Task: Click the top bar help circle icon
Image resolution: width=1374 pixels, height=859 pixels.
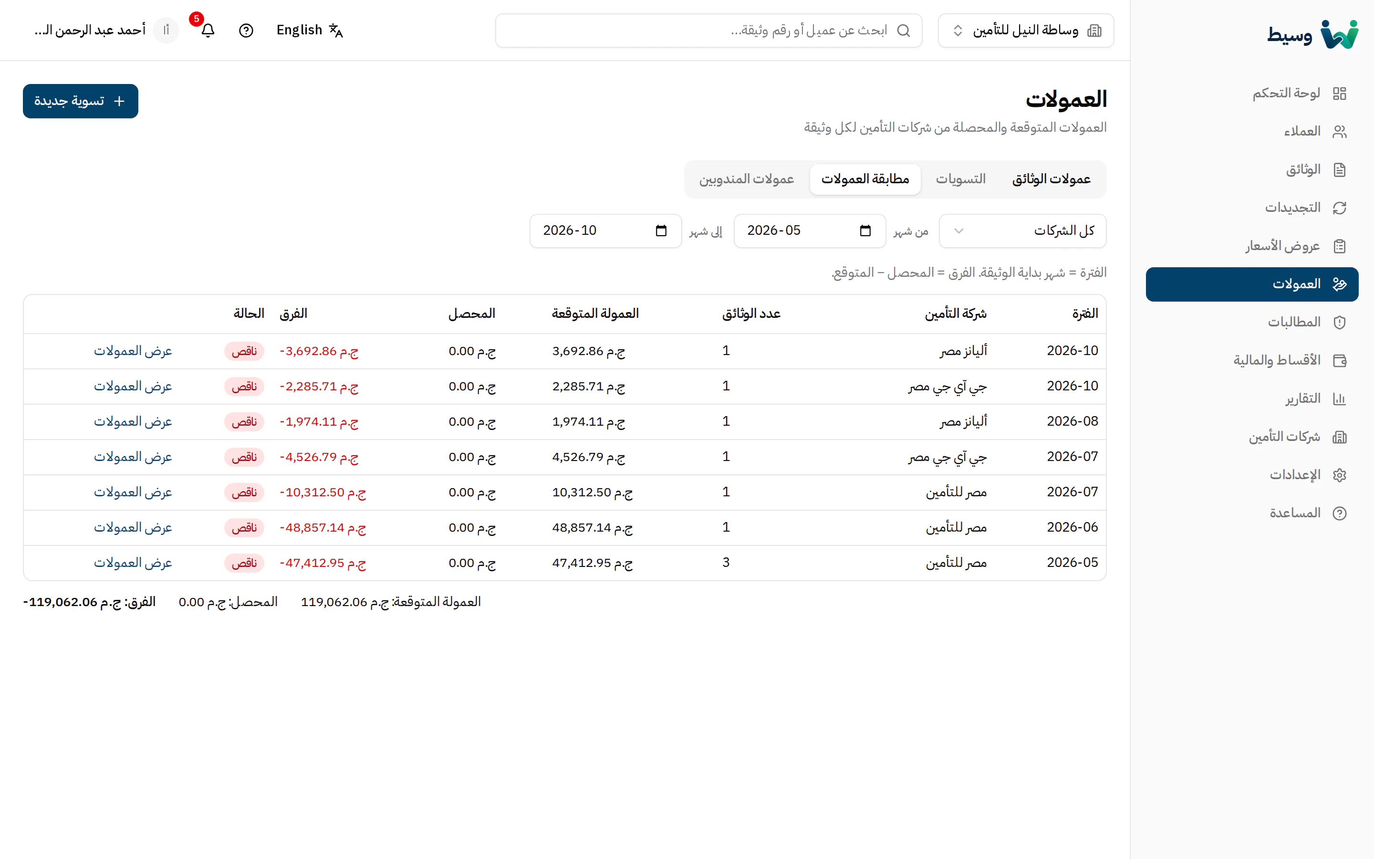Action: pos(246,30)
